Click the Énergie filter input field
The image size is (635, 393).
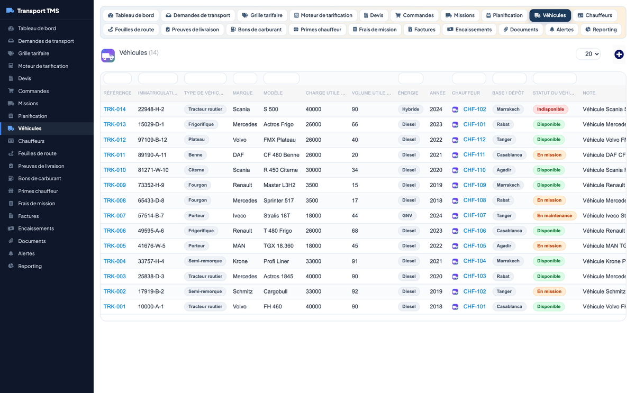pyautogui.click(x=411, y=79)
